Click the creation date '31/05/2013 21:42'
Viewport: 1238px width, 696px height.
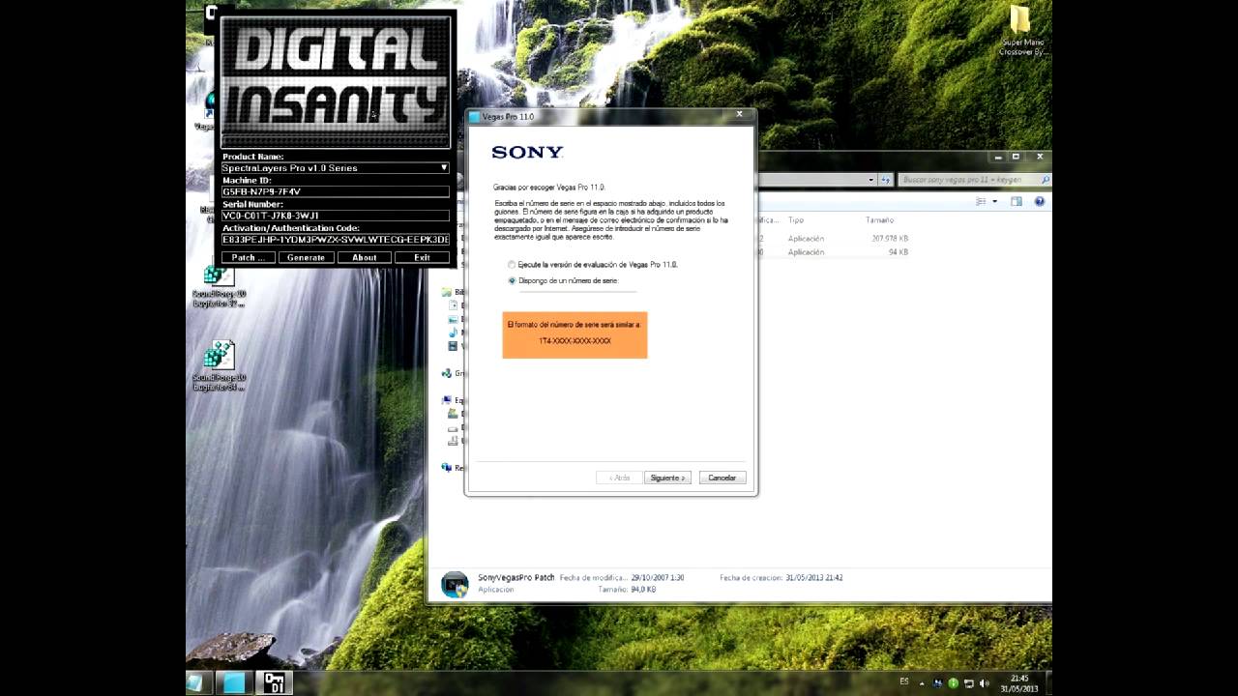click(814, 578)
